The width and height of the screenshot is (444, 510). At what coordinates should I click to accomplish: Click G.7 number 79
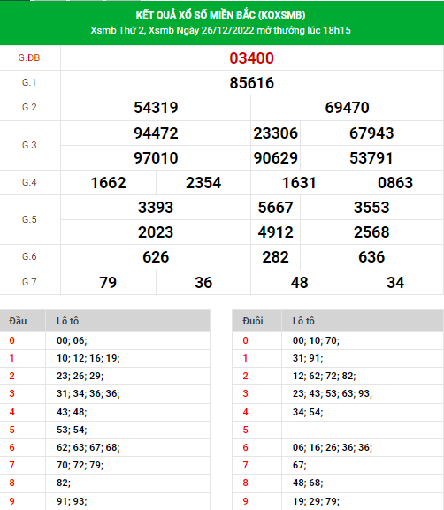[108, 282]
